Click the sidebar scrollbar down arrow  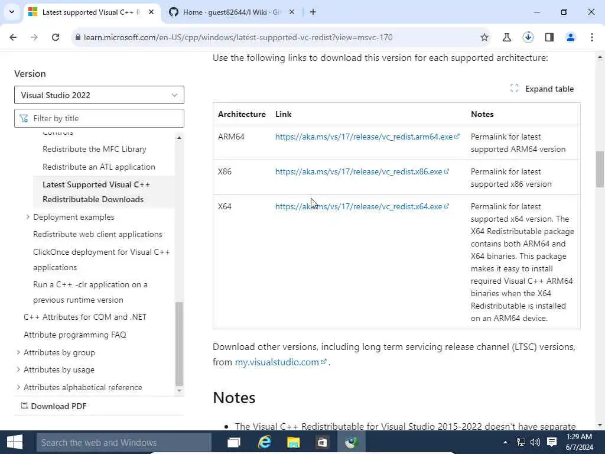click(x=179, y=390)
